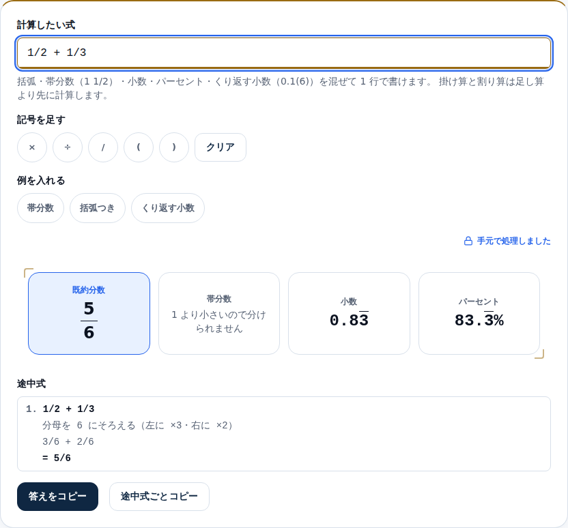Image resolution: width=568 pixels, height=528 pixels.
Task: Click the lock icon beside 手元で処理しました
Action: (468, 241)
